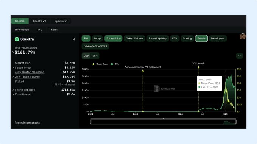Bookmark the Spectra protocol
257x144 pixels.
pyautogui.click(x=74, y=39)
